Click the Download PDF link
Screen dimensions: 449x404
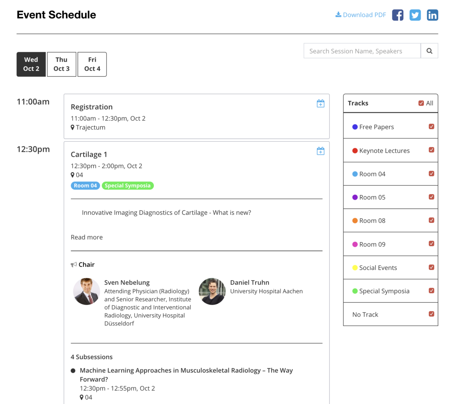[x=361, y=15]
